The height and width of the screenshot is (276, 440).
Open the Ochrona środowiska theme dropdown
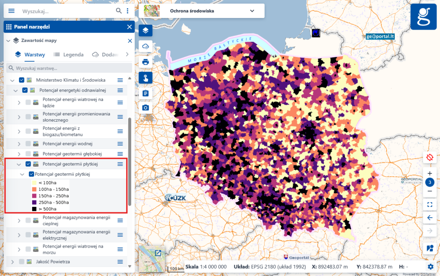[252, 11]
